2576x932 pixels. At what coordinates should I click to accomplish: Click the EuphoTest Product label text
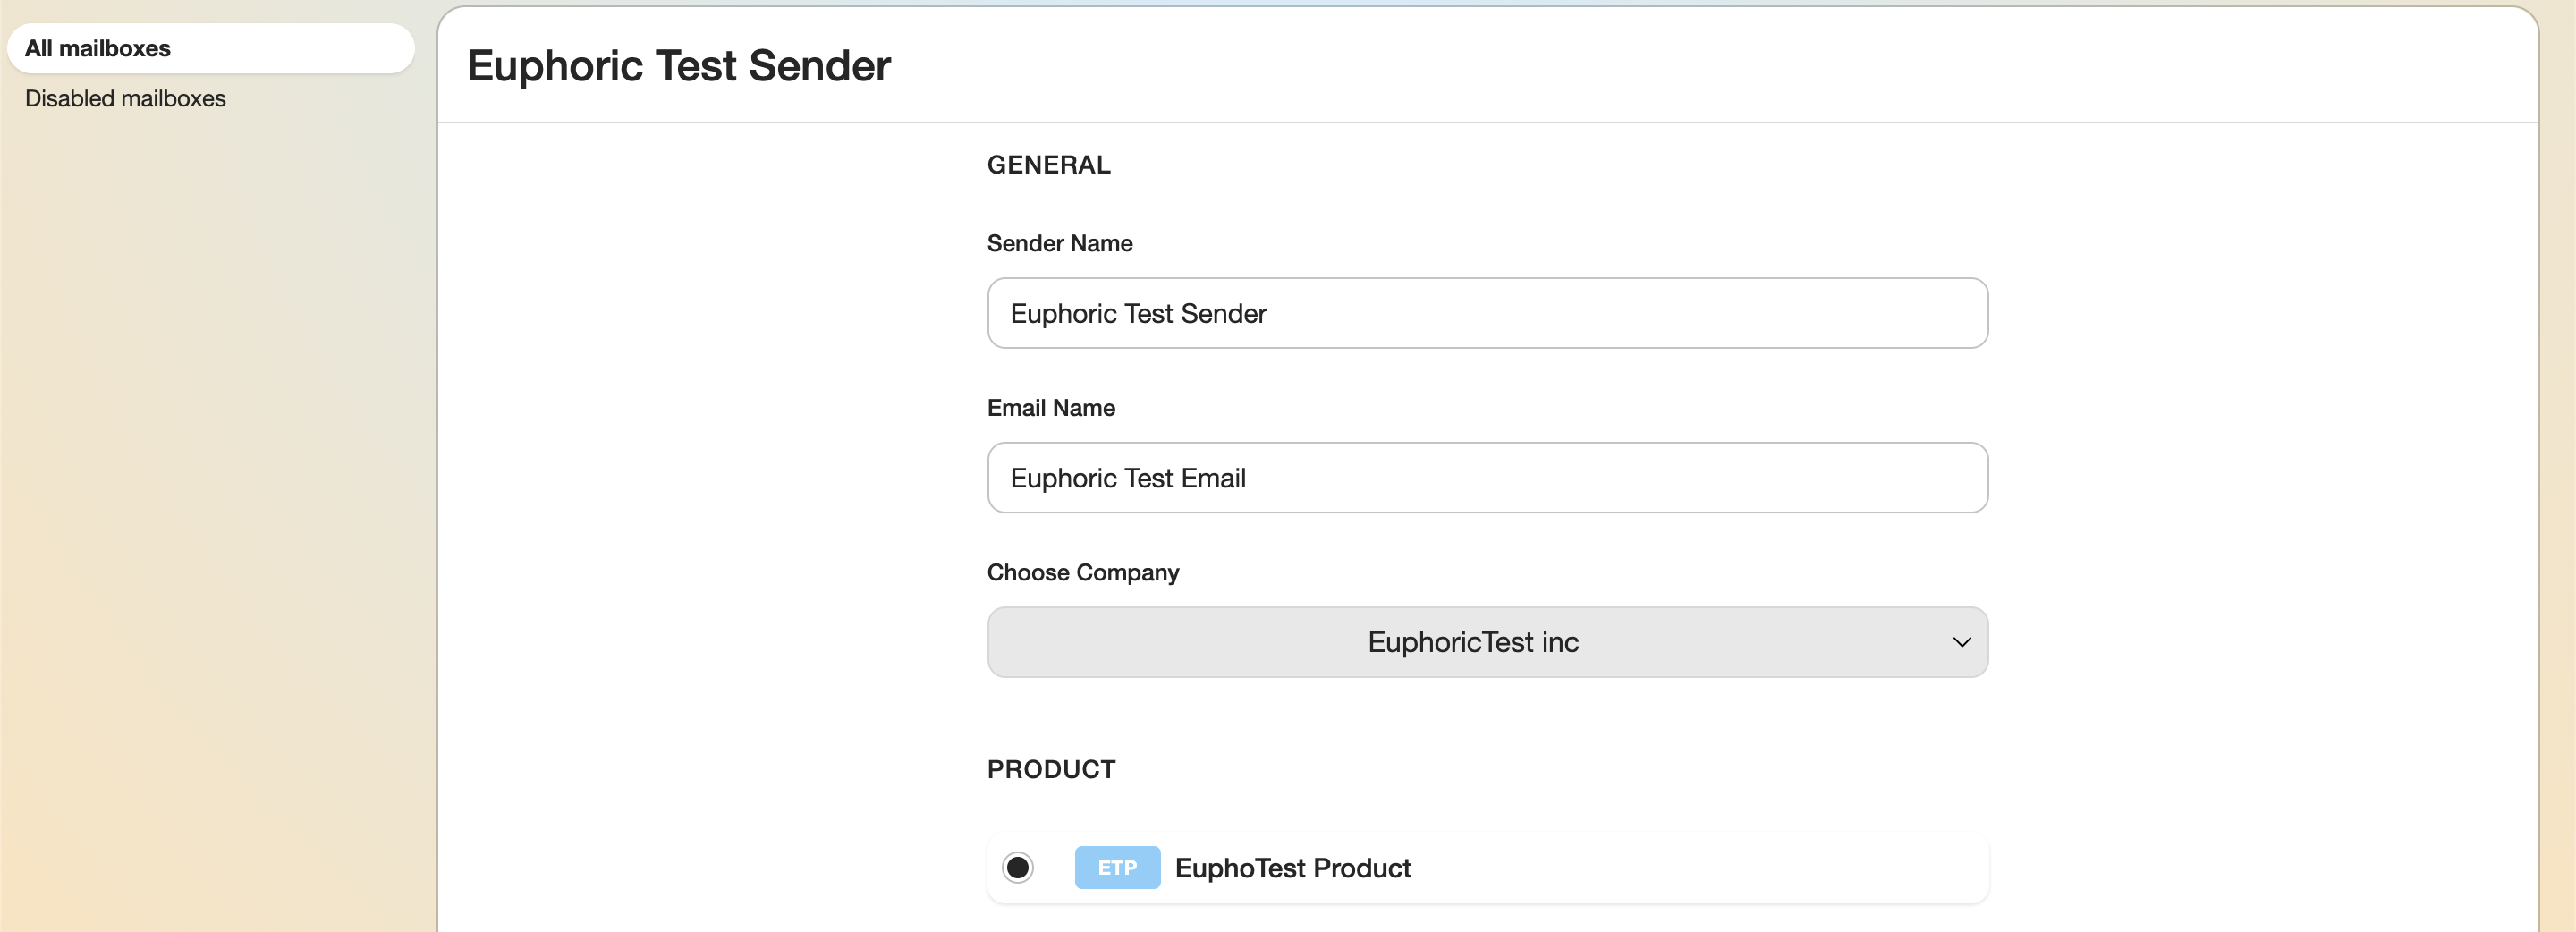pyautogui.click(x=1292, y=868)
